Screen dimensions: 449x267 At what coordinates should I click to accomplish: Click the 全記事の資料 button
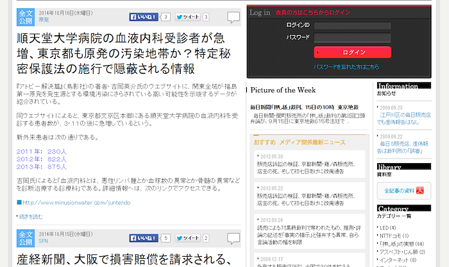tap(403, 191)
